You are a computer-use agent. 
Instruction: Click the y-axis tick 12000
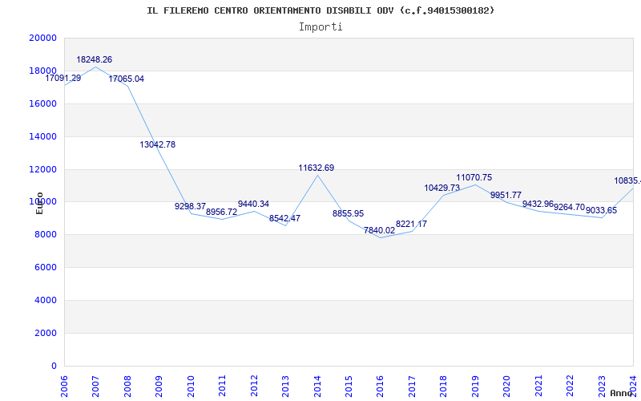[42, 169]
